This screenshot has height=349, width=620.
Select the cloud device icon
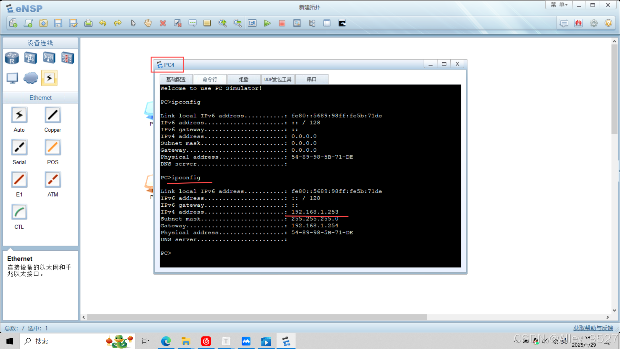(30, 78)
